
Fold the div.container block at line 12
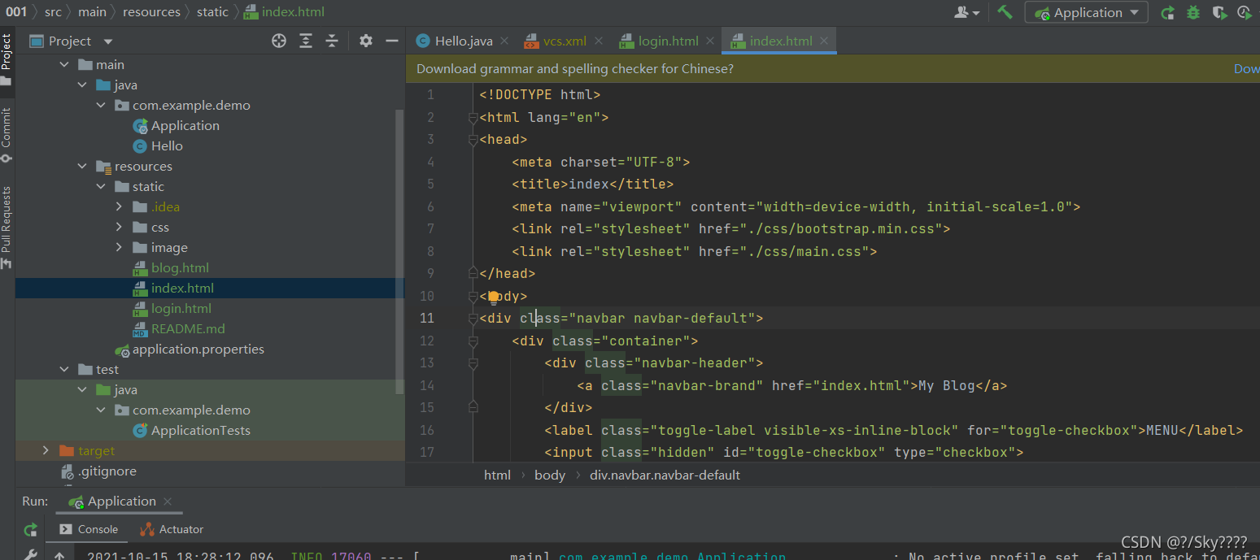(x=473, y=341)
